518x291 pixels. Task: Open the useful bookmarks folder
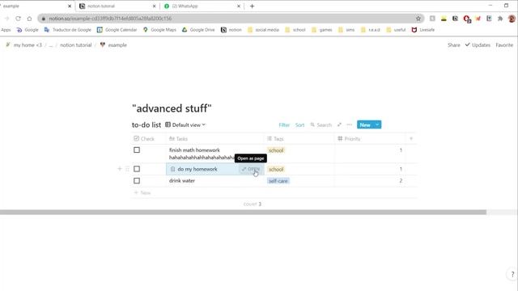point(396,30)
